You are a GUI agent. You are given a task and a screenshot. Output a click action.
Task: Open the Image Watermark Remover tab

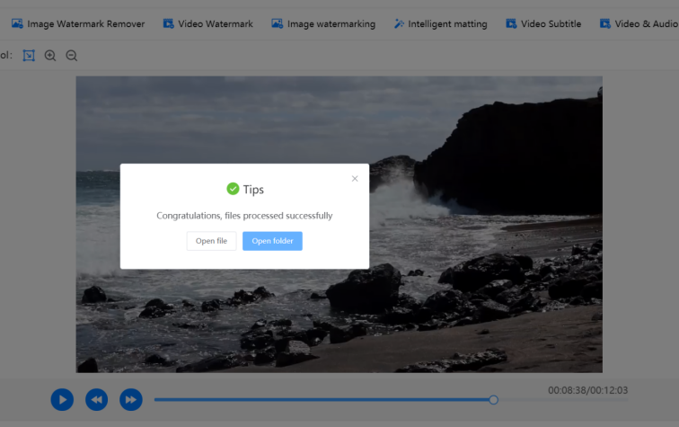(x=78, y=24)
